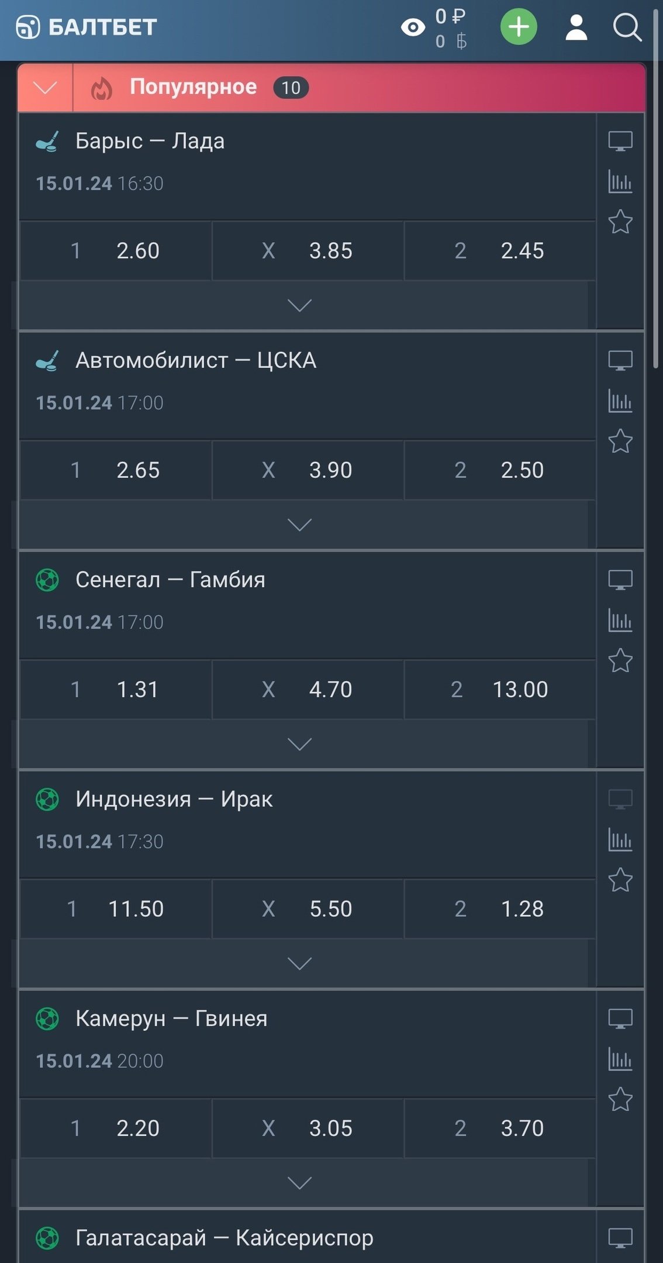The image size is (663, 1263).
Task: Show statistics chart for Автомобилист — ЦСКА
Action: (620, 401)
